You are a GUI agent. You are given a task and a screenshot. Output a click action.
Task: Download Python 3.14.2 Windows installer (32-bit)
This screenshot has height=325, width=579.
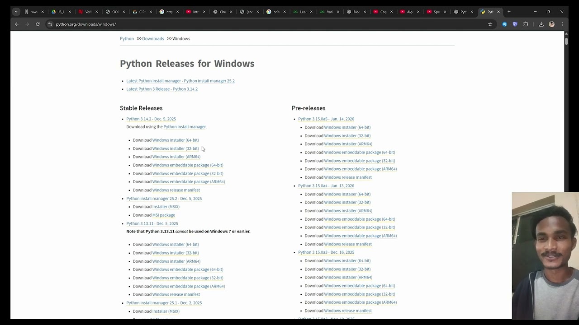[176, 149]
